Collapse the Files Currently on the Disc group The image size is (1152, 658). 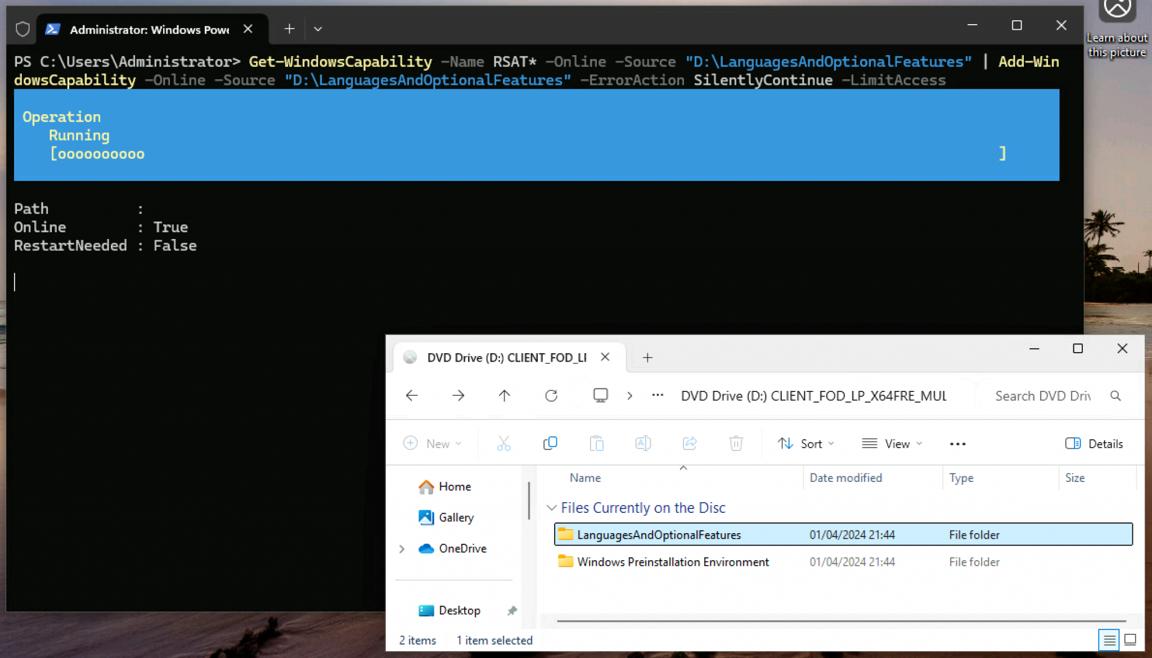pos(552,508)
